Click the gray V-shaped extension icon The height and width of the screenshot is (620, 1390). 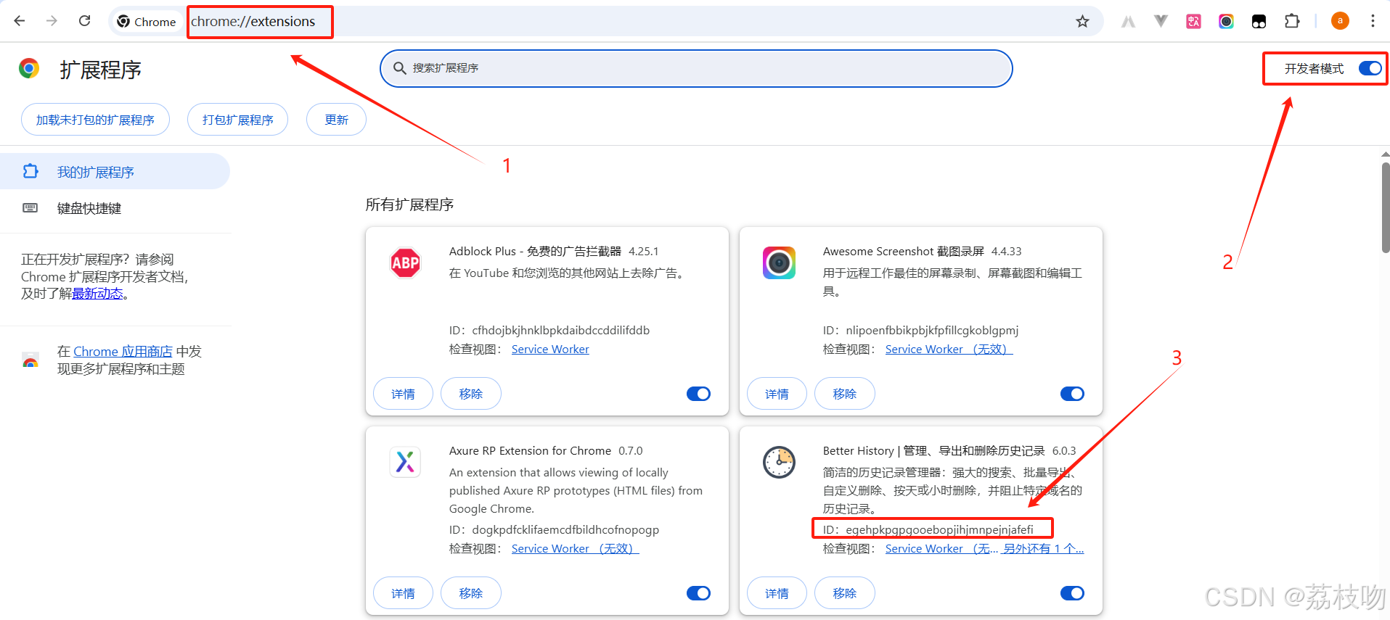click(x=1161, y=22)
